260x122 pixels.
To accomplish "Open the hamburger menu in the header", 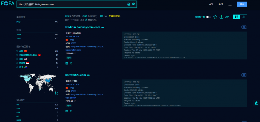I will [230, 4].
